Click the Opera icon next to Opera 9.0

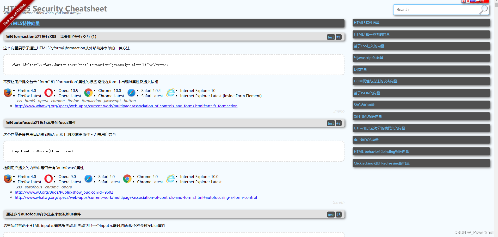(x=48, y=179)
